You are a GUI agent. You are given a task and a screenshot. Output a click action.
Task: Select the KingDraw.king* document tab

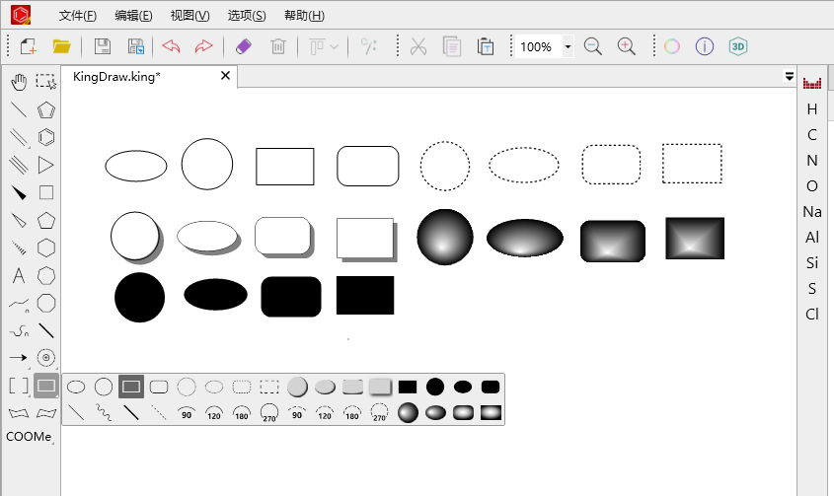tap(116, 77)
